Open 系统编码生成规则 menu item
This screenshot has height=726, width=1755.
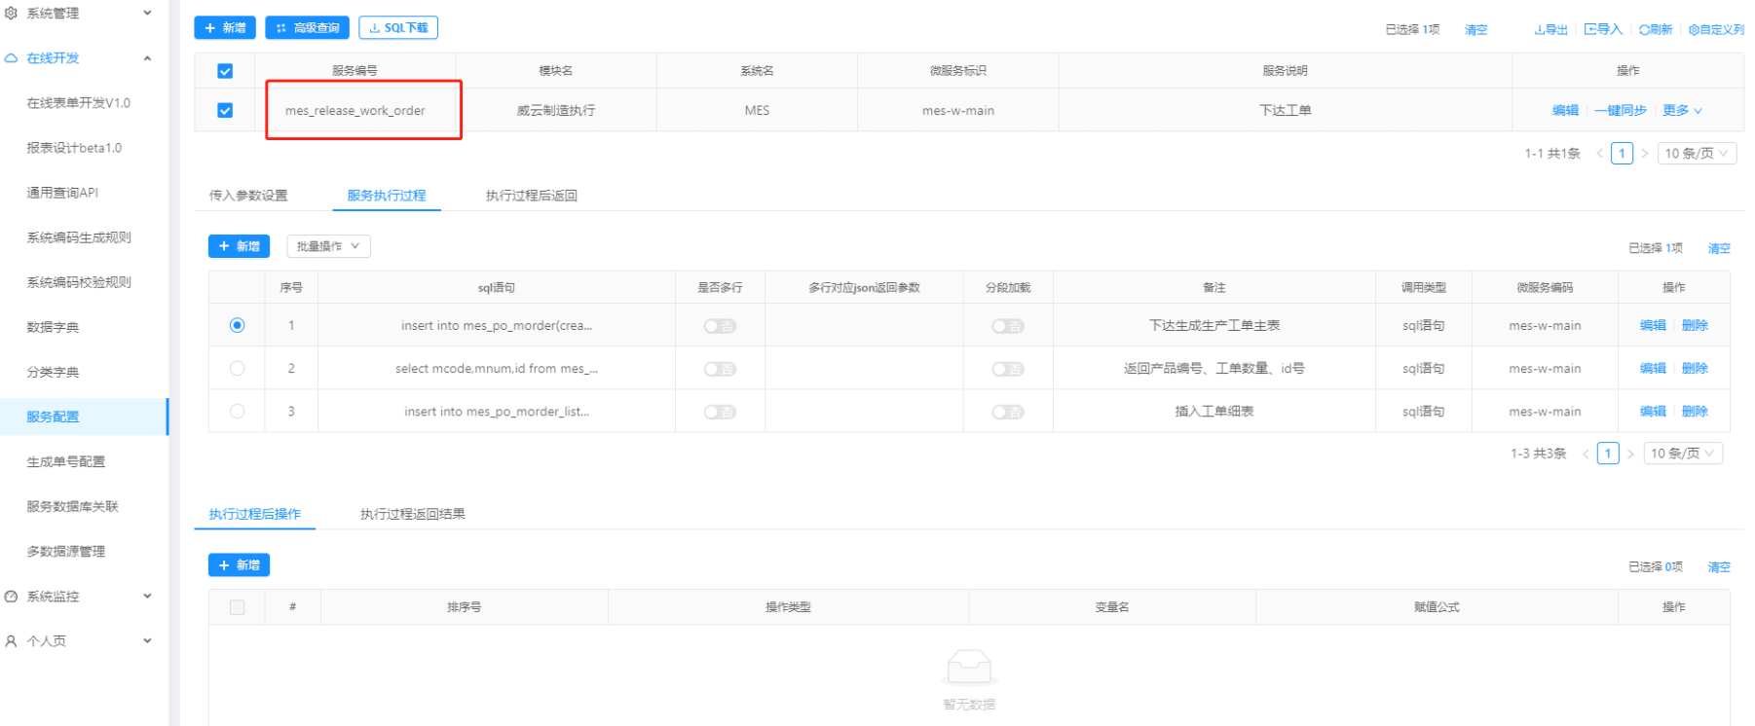(79, 237)
